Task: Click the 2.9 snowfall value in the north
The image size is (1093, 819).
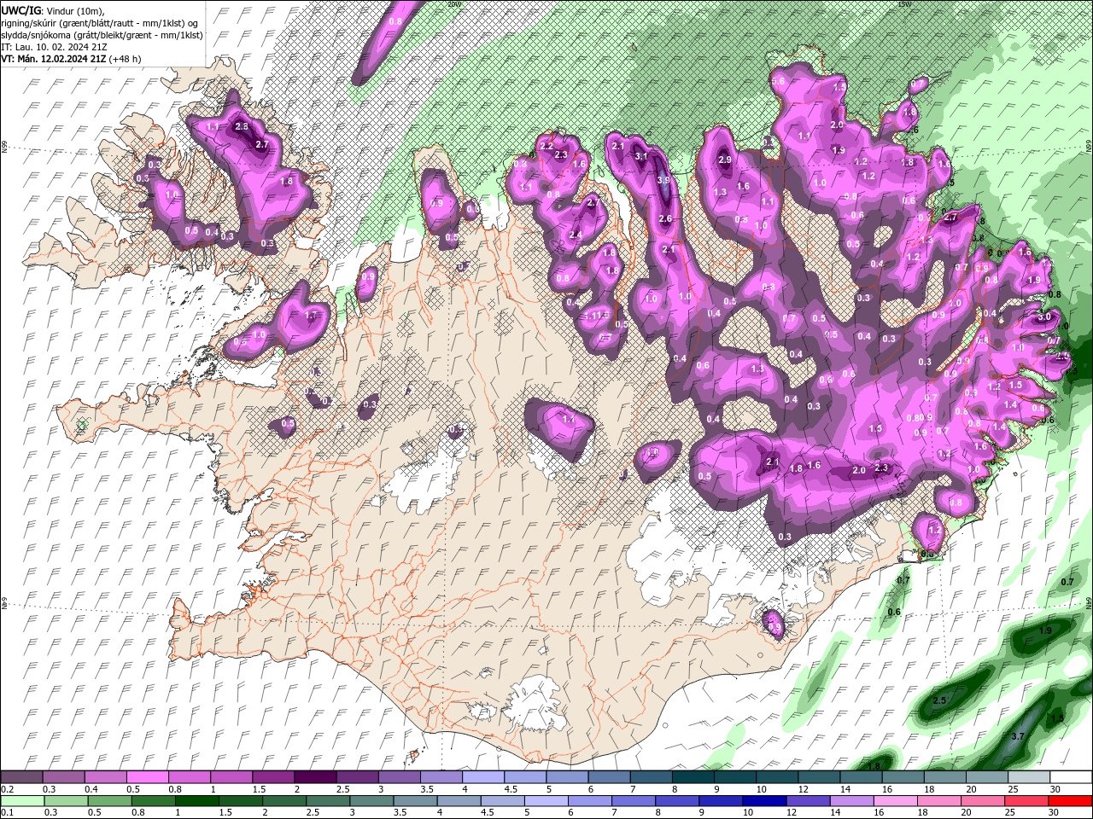Action: pyautogui.click(x=725, y=160)
